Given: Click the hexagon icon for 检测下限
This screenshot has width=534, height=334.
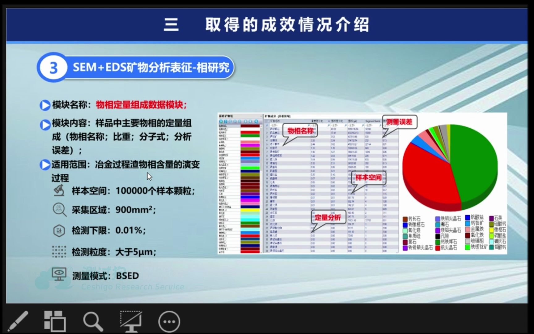Looking at the screenshot, I should click(59, 230).
